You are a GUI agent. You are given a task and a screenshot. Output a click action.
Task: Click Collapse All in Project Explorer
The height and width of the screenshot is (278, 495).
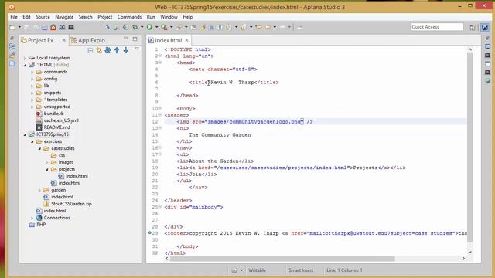pyautogui.click(x=90, y=50)
